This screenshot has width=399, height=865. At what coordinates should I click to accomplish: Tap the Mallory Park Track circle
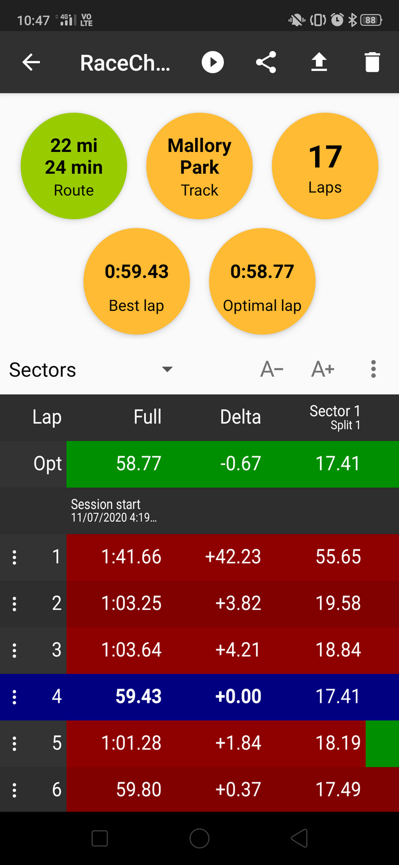(199, 166)
